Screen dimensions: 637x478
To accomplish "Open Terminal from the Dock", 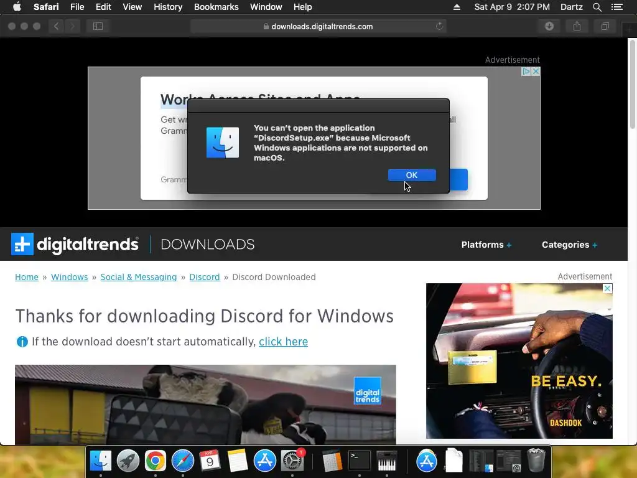I will click(360, 461).
